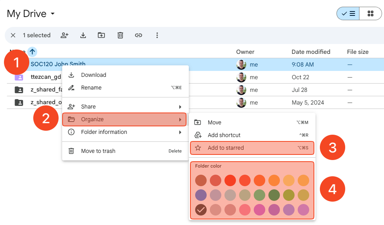Screen dimensions: 384x225
Task: Open the Share submenu entry
Action: pyautogui.click(x=125, y=107)
